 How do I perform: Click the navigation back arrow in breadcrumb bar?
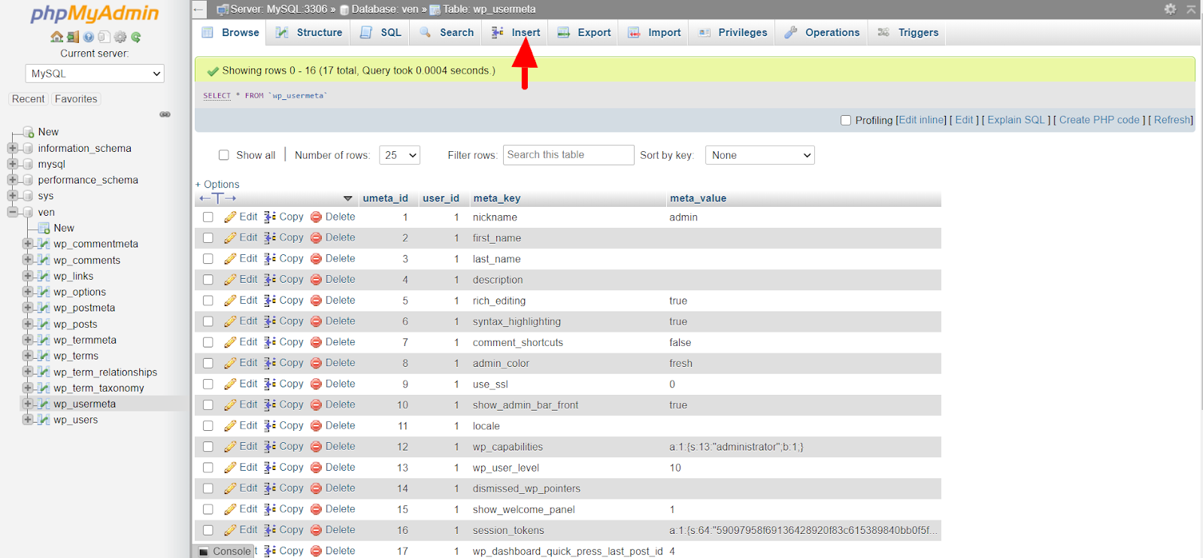tap(198, 9)
